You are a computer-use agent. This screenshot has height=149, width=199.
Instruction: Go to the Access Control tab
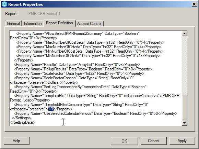(x=89, y=24)
